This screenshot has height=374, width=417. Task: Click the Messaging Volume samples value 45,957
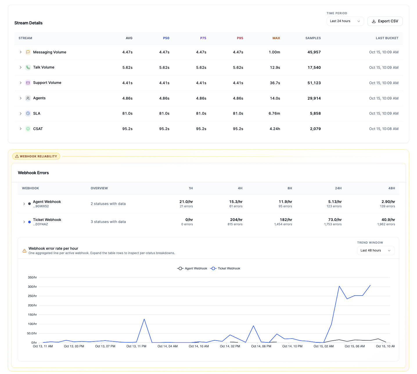(x=314, y=52)
